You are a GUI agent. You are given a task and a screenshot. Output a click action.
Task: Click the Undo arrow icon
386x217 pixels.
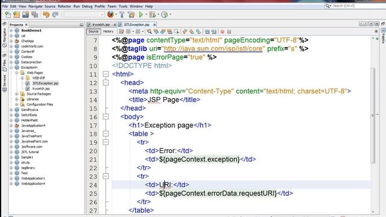tap(46, 14)
